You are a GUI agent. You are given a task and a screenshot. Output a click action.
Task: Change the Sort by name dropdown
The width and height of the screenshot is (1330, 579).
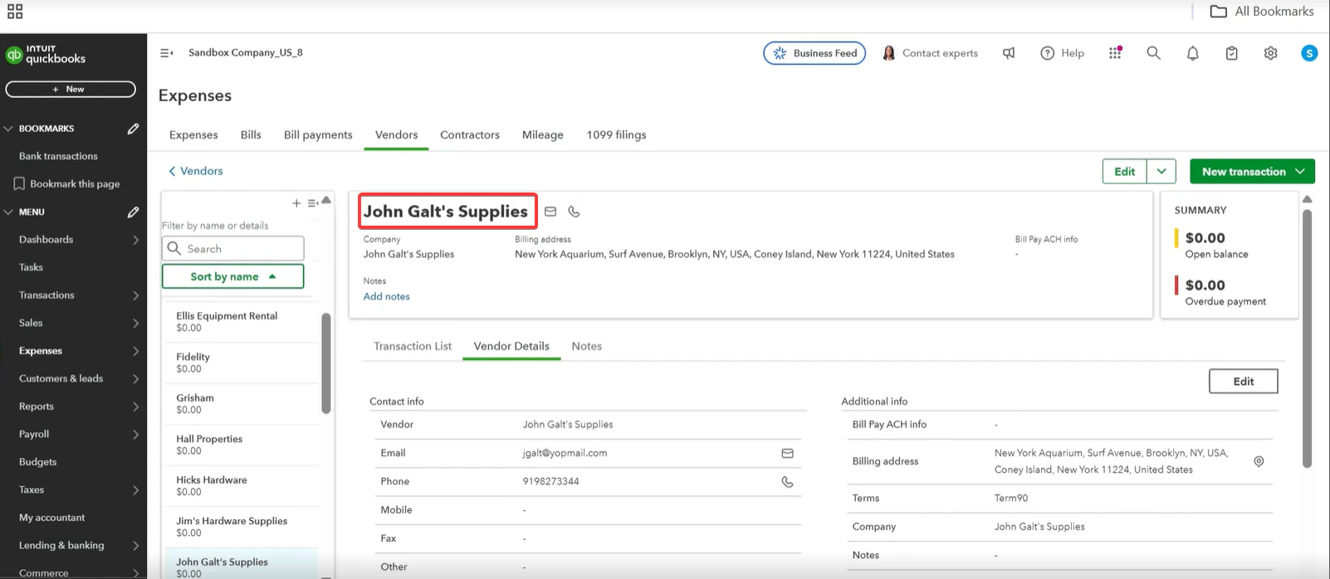232,276
